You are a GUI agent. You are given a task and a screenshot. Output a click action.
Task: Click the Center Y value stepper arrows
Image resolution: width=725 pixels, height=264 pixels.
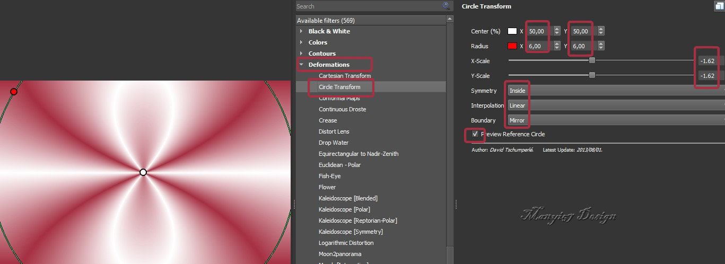[x=601, y=31]
